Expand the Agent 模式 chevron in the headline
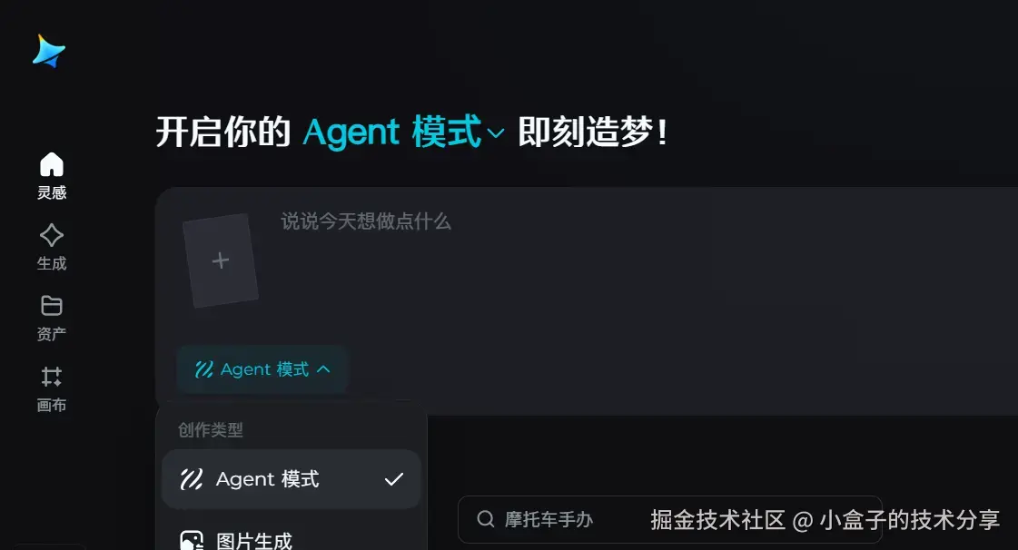This screenshot has height=550, width=1018. pyautogui.click(x=495, y=133)
